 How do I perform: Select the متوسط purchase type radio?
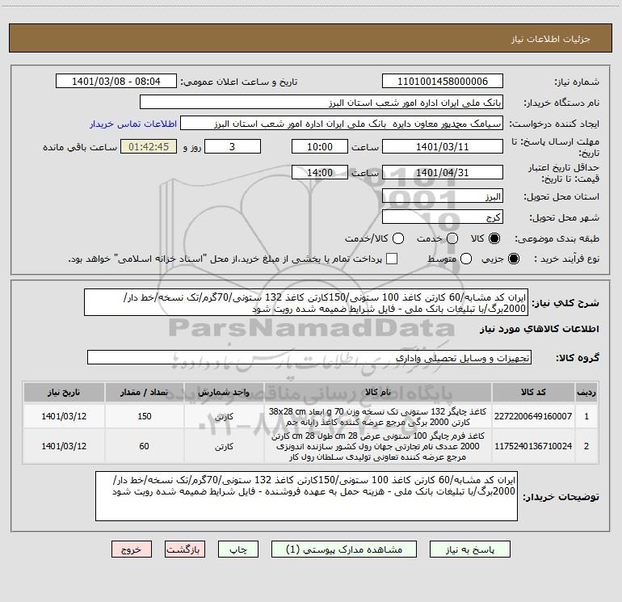(466, 259)
